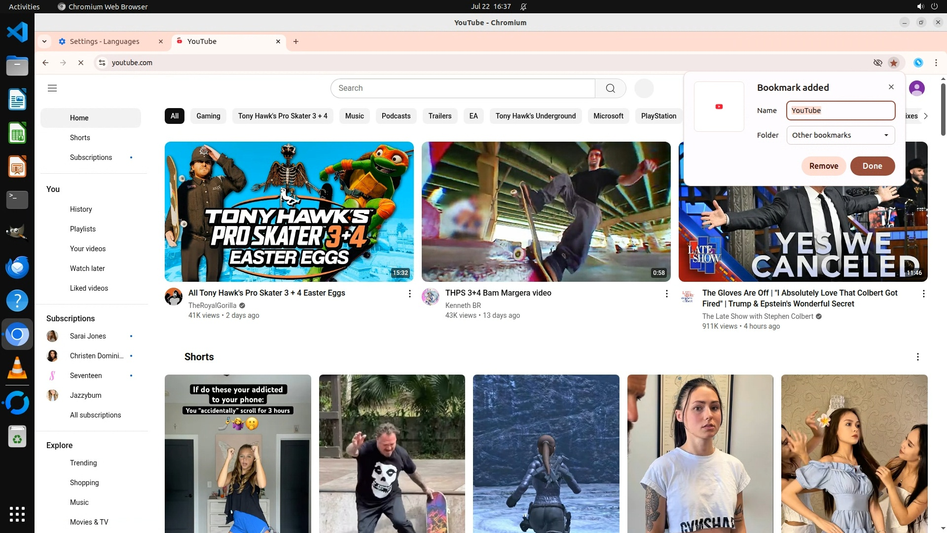Select the Podcasts filter chip

coord(396,116)
